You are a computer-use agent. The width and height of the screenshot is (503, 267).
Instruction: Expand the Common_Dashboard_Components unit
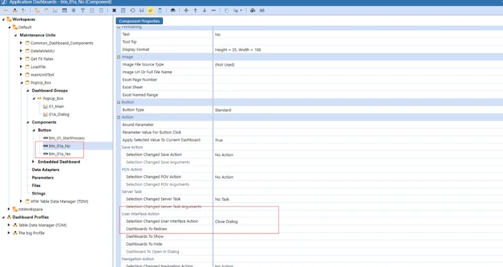click(21, 43)
